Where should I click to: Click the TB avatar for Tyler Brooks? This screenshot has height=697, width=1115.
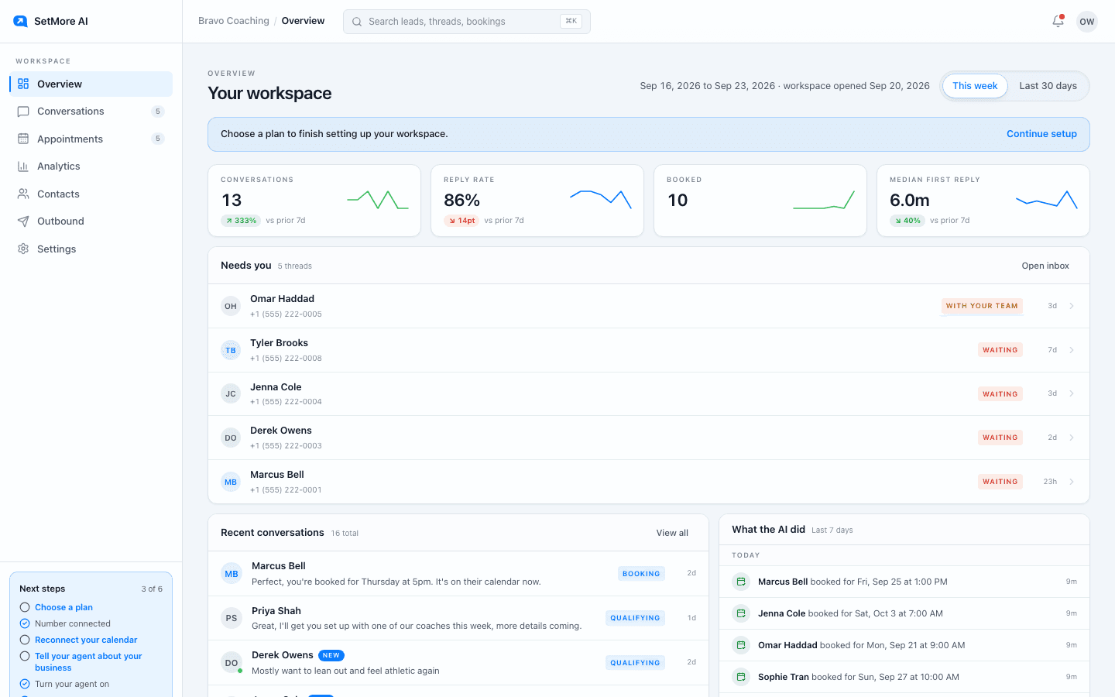tap(231, 350)
